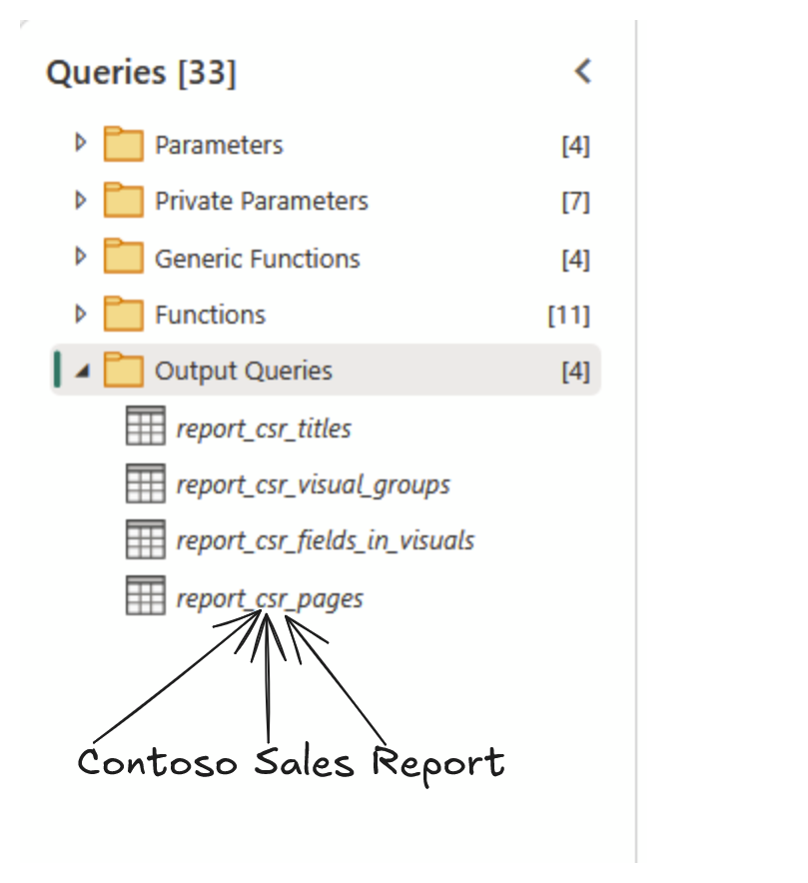
Task: Click the Private Parameters folder icon
Action: click(124, 201)
